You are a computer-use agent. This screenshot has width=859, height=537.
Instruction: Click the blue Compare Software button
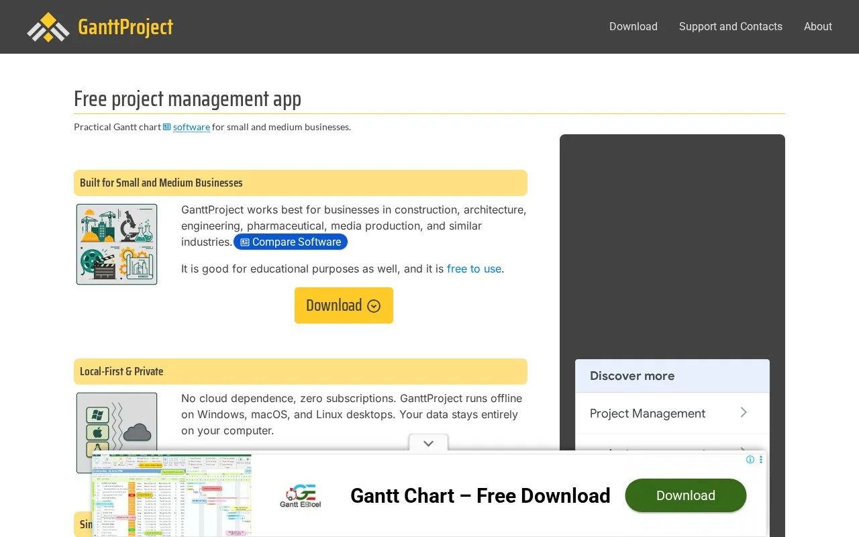tap(291, 242)
